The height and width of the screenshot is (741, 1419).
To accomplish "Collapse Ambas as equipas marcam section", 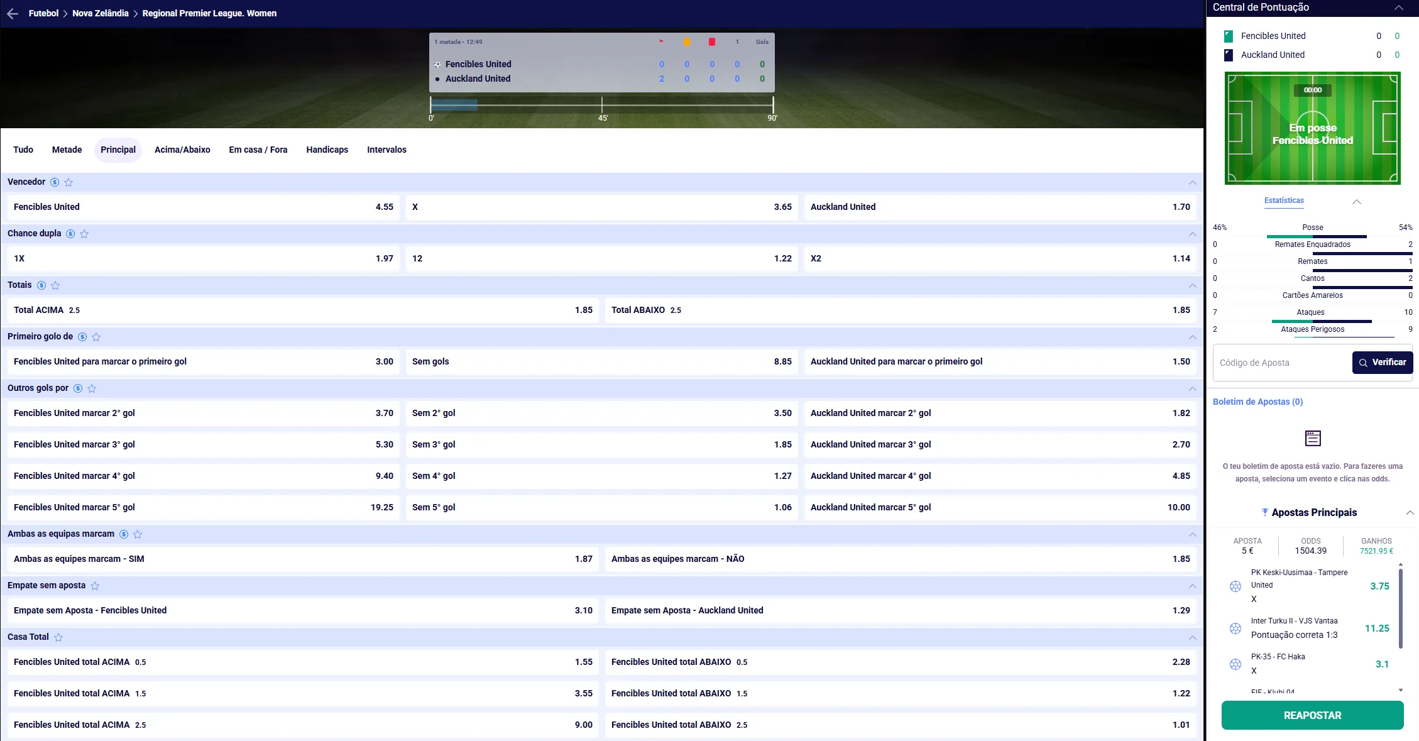I will click(1192, 534).
